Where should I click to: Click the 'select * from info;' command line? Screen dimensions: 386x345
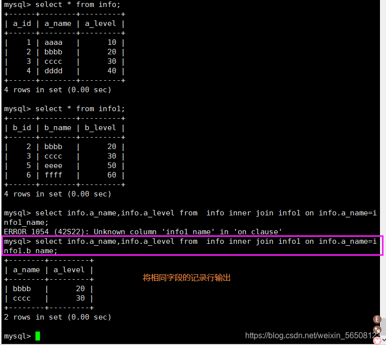[x=62, y=4]
